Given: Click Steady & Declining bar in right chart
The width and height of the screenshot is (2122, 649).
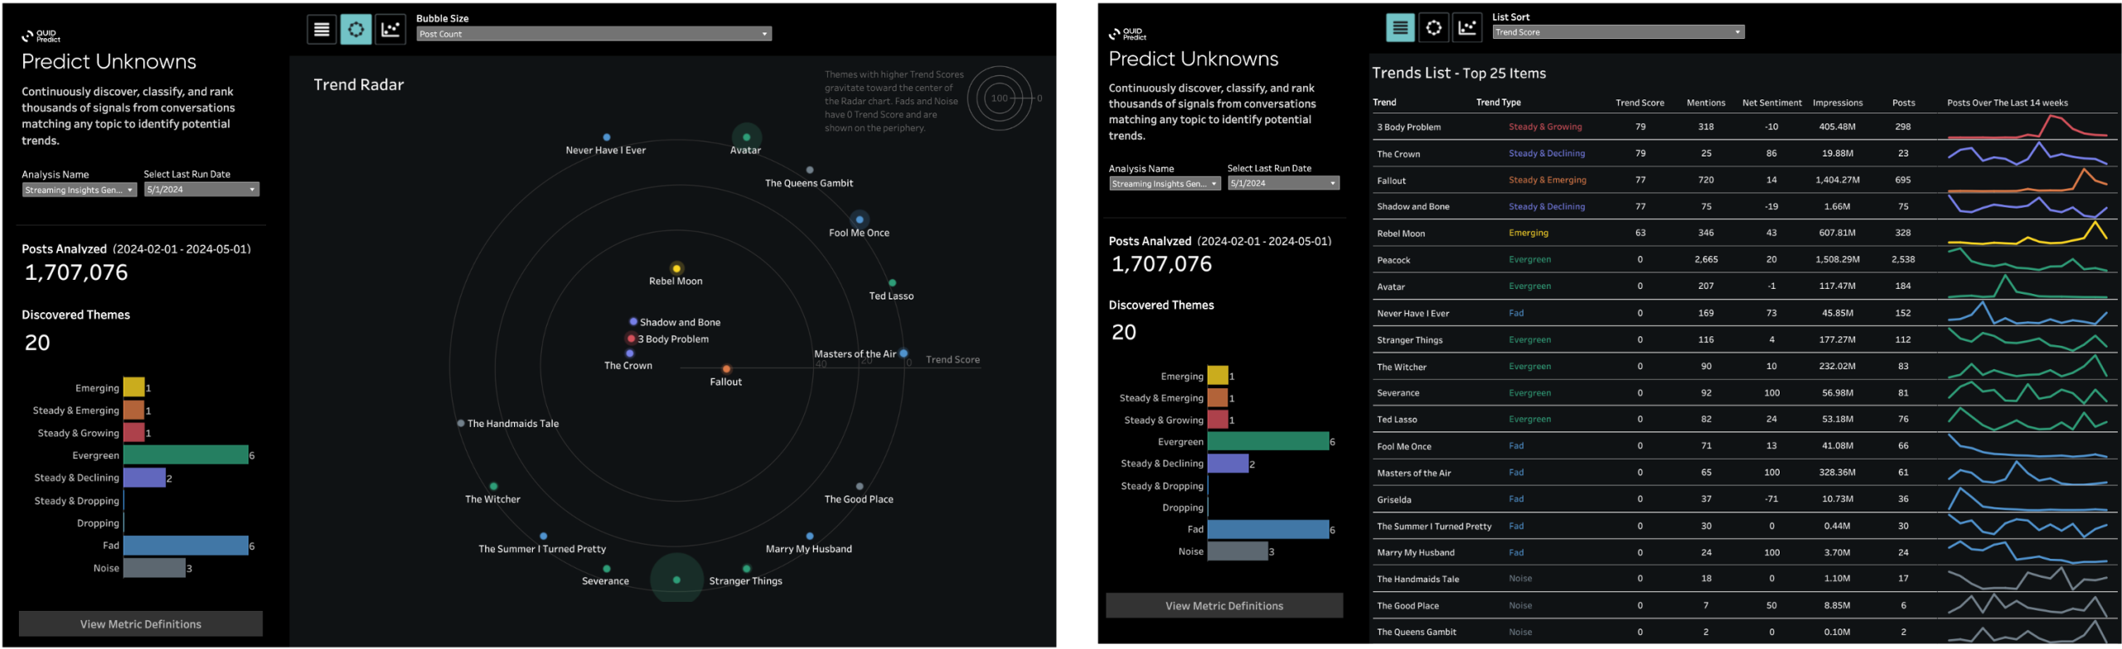Looking at the screenshot, I should pyautogui.click(x=1228, y=464).
